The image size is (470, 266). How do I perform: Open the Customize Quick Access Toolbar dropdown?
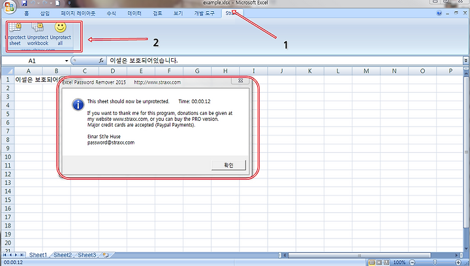[69, 3]
